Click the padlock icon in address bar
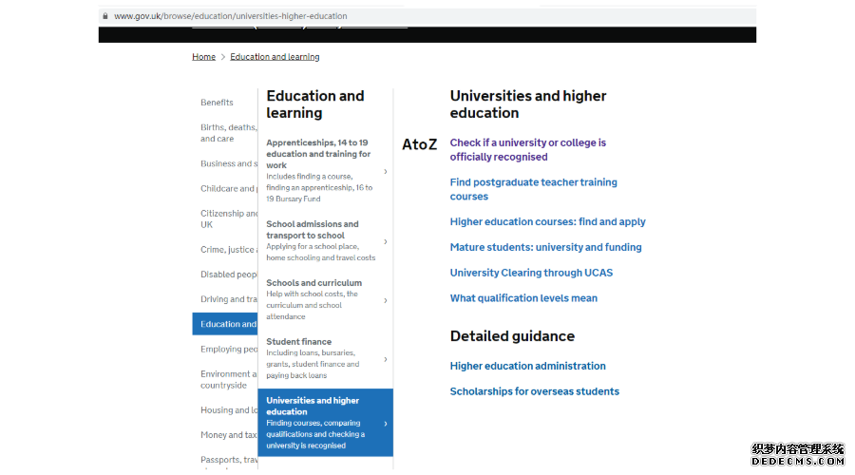The height and width of the screenshot is (475, 855). pos(105,16)
